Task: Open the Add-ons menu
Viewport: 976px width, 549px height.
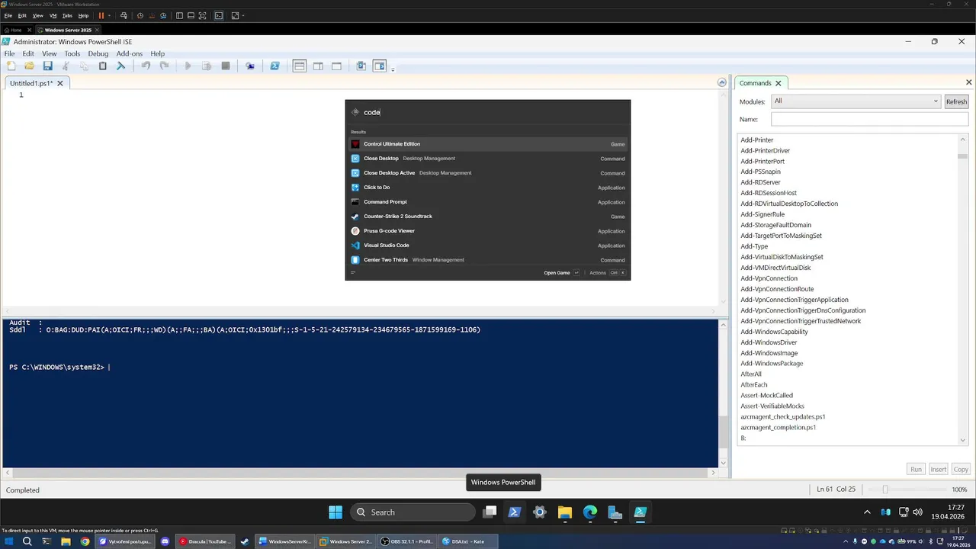Action: 130,53
